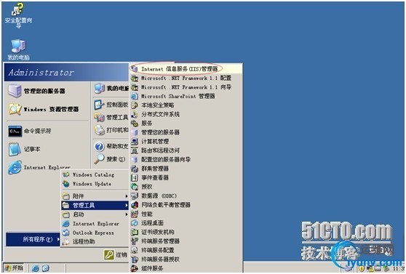Viewport: 406px width, 274px height.
Task: Open 远程协助
Action: pyautogui.click(x=95, y=242)
